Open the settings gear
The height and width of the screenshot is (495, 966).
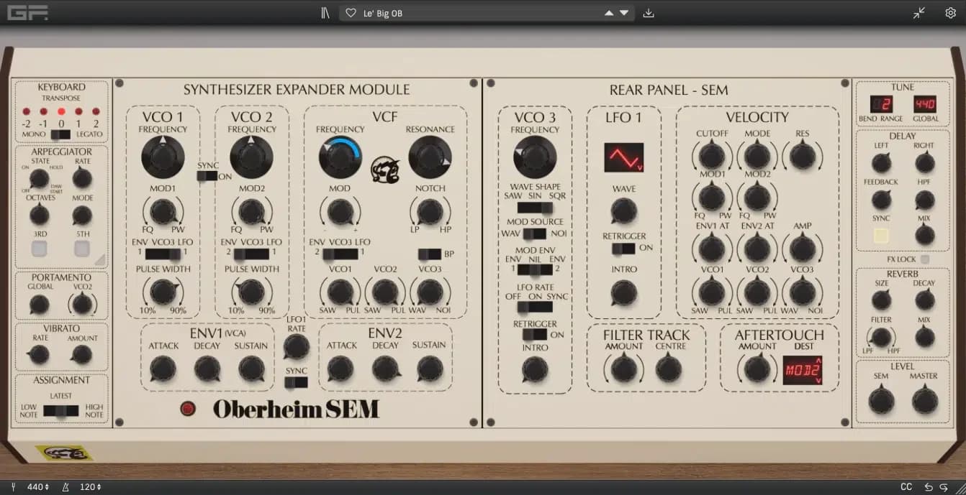click(949, 12)
